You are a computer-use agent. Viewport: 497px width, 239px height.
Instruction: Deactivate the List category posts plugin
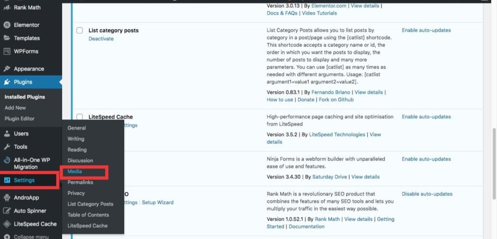101,39
